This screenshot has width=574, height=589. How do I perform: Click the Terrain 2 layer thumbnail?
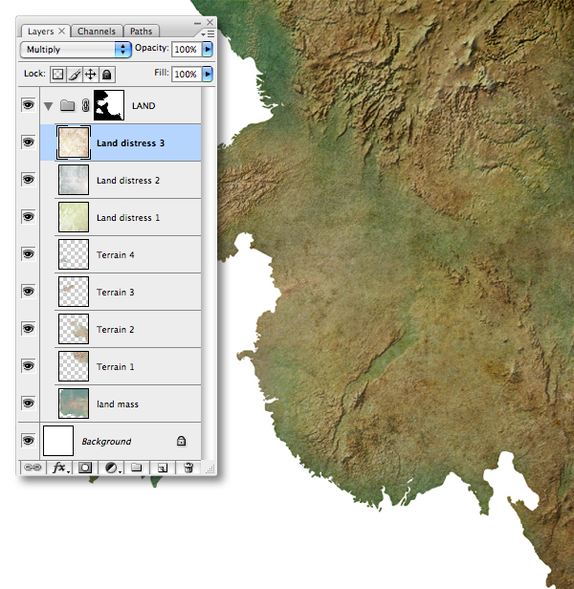pos(74,329)
